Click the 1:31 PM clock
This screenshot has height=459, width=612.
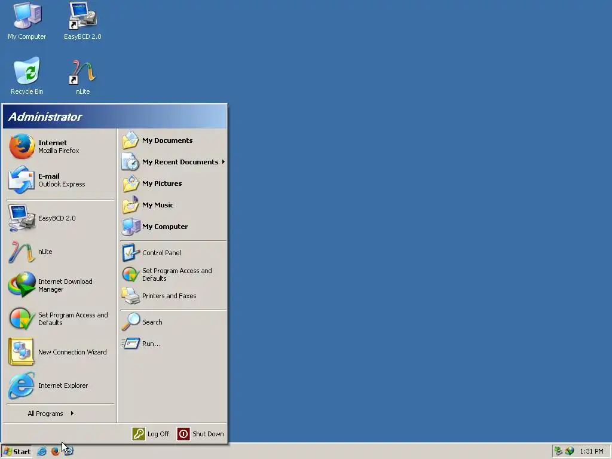592,452
